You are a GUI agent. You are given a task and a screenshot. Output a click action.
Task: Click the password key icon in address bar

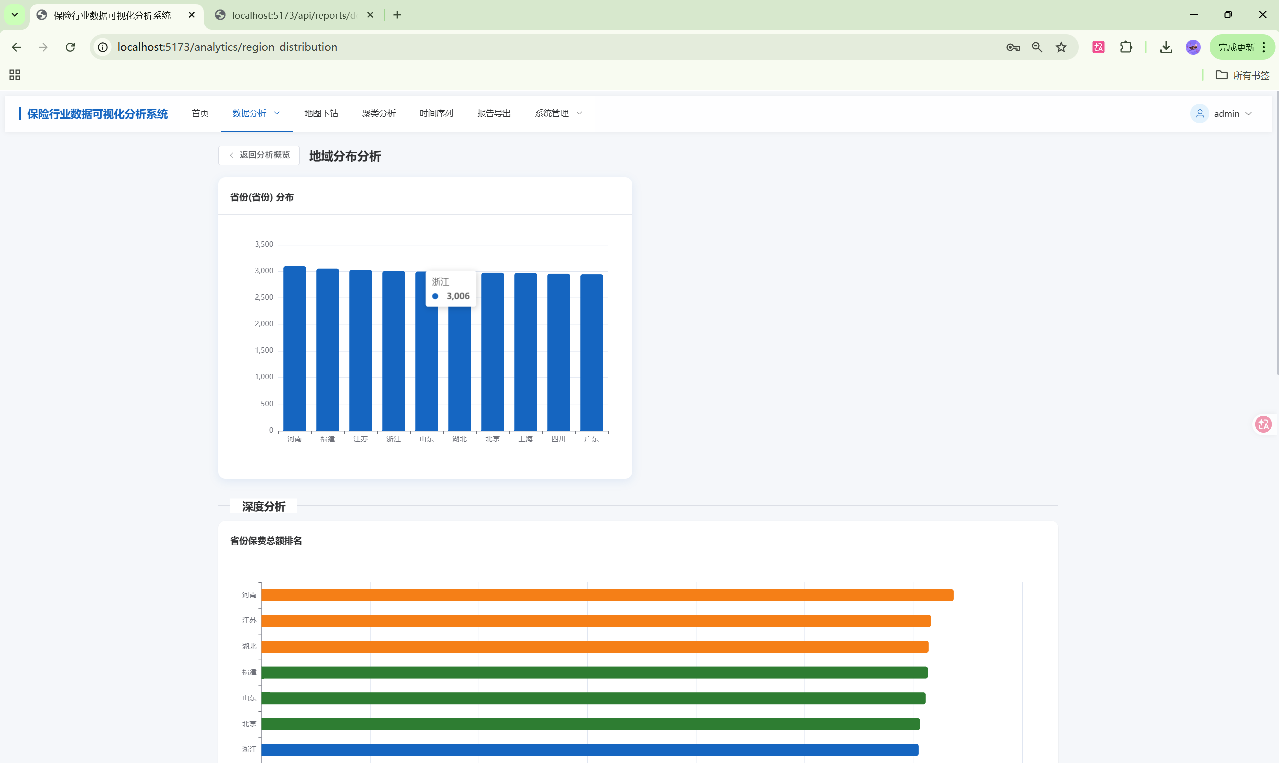click(x=1013, y=47)
